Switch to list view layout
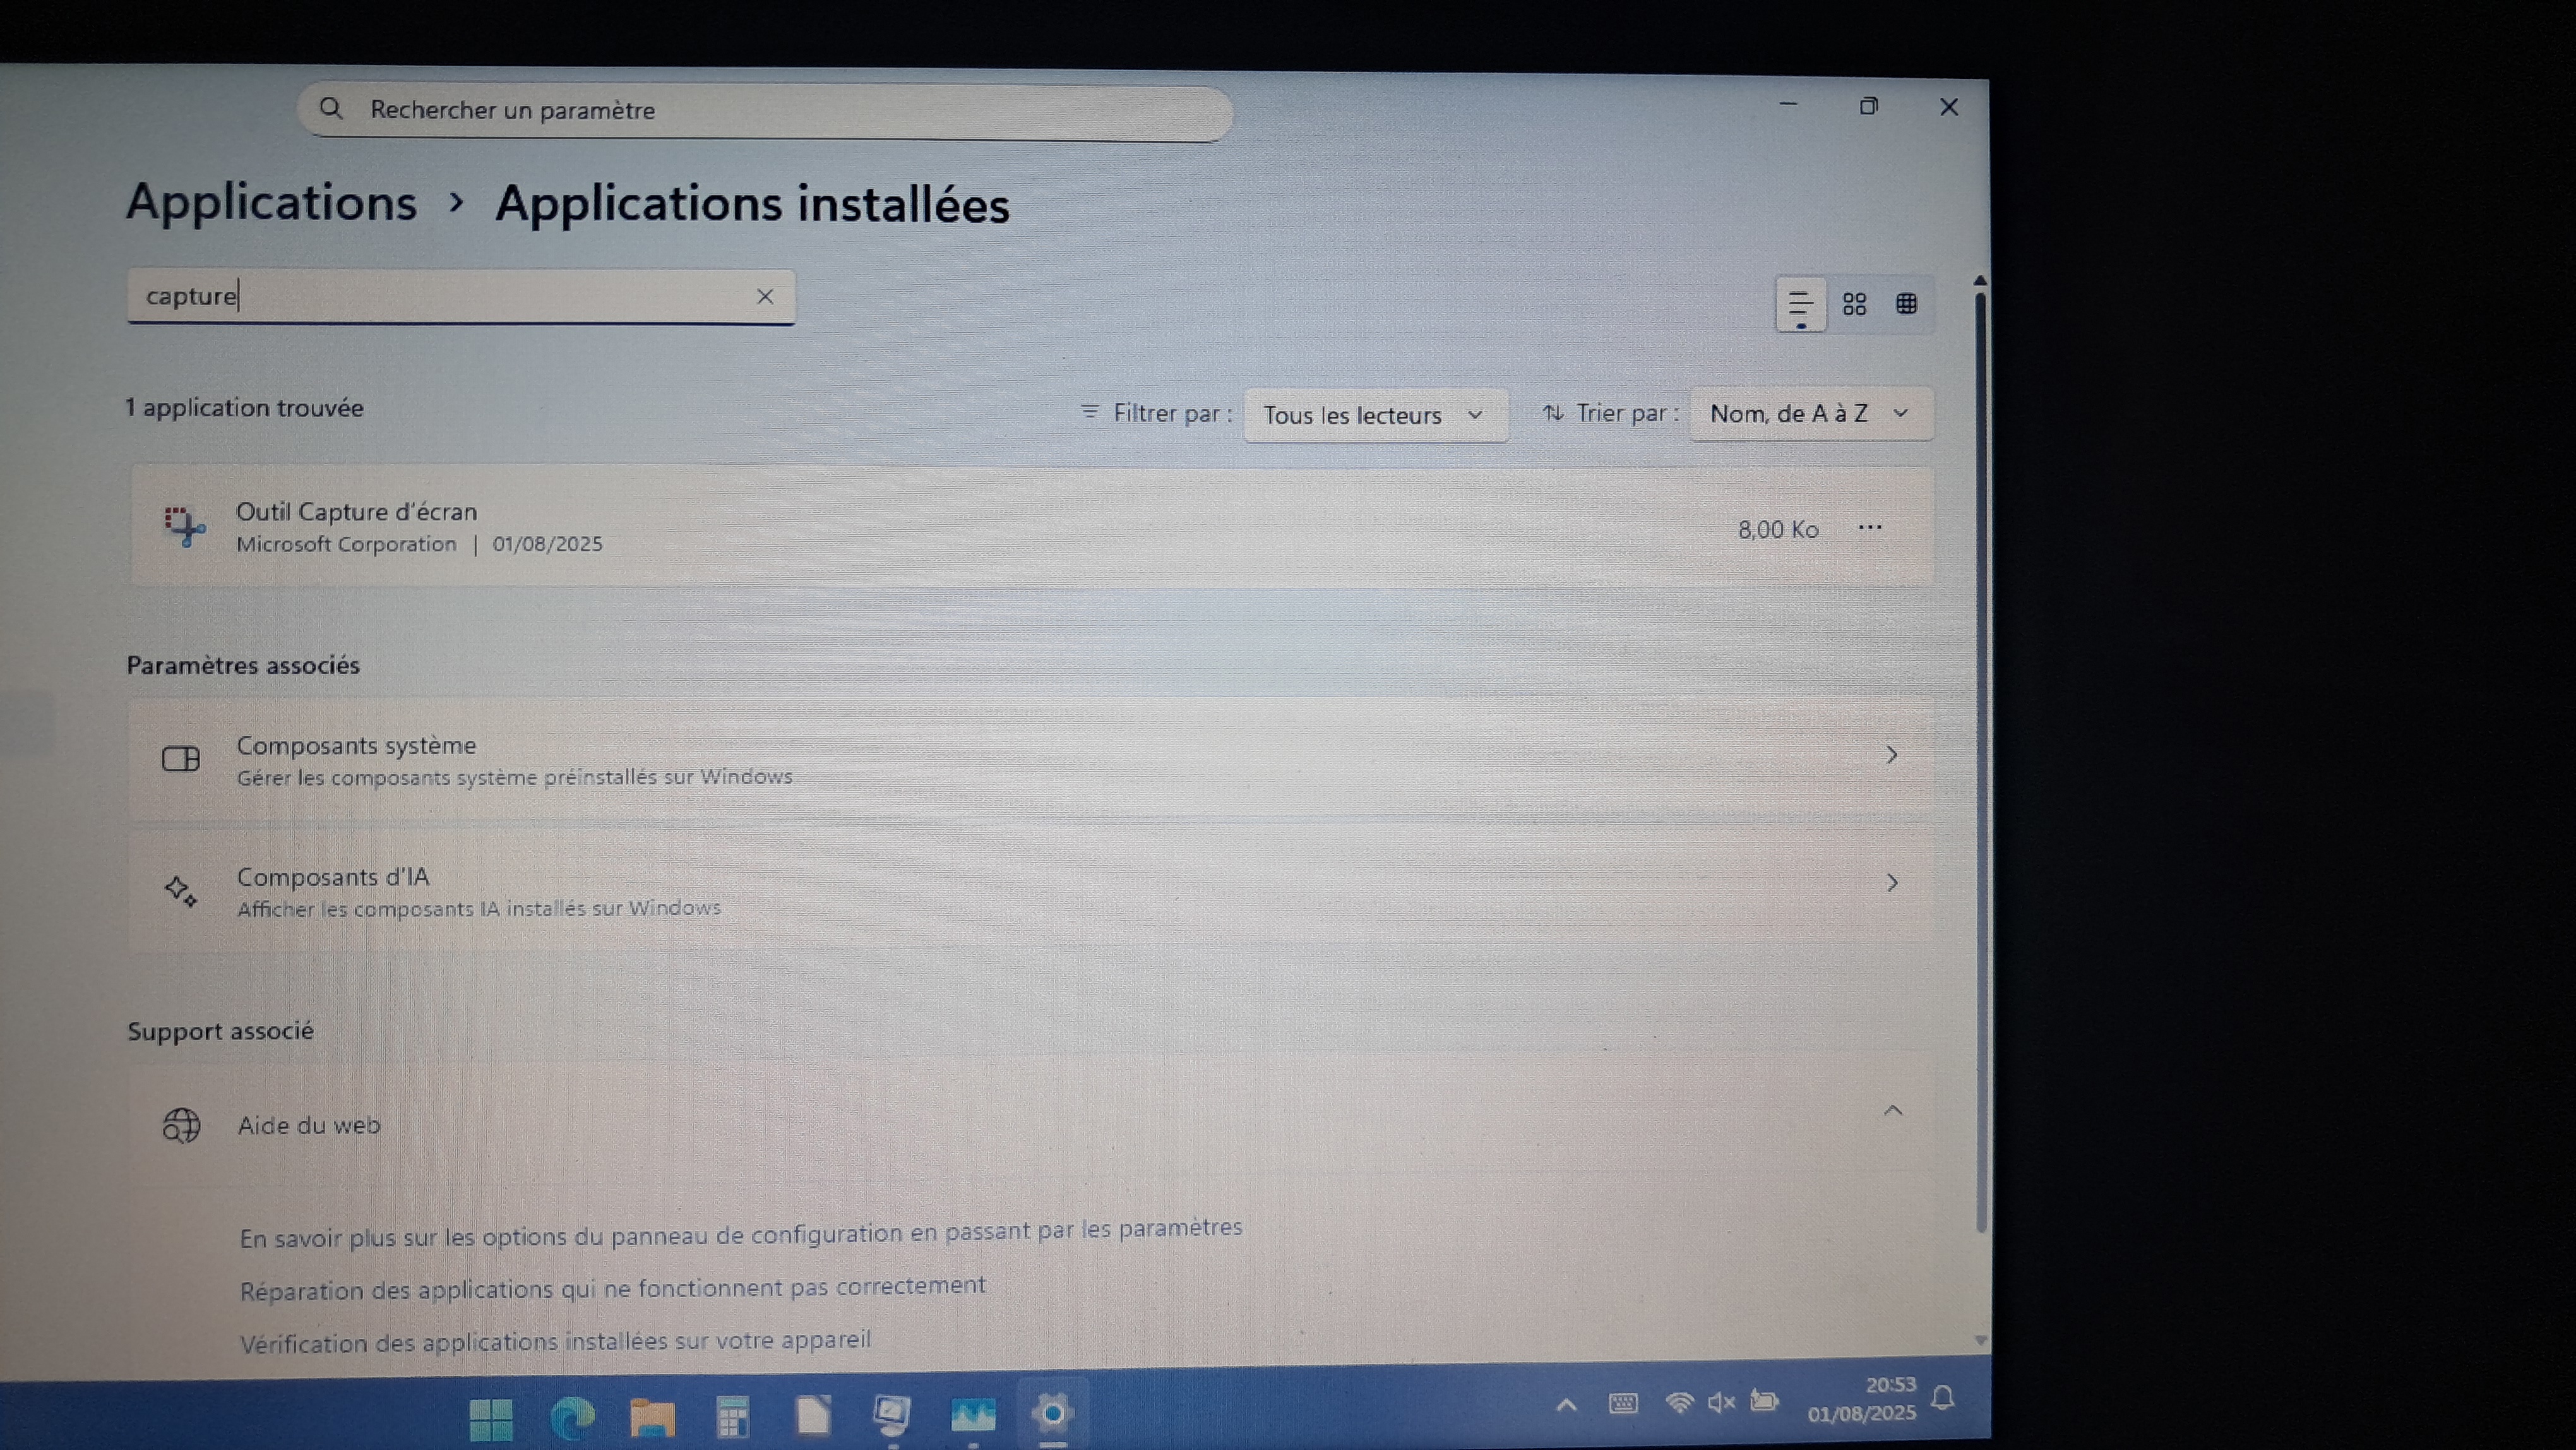 pyautogui.click(x=1801, y=304)
